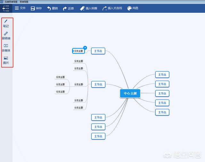Redo using the 还原 arrow

[68, 8]
